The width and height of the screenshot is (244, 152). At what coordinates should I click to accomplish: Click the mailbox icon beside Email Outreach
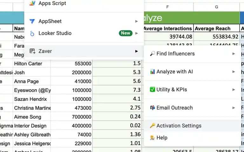(152, 108)
